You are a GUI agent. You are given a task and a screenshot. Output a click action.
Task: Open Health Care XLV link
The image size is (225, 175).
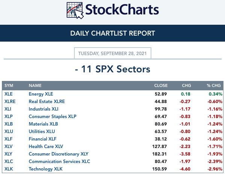(46, 147)
